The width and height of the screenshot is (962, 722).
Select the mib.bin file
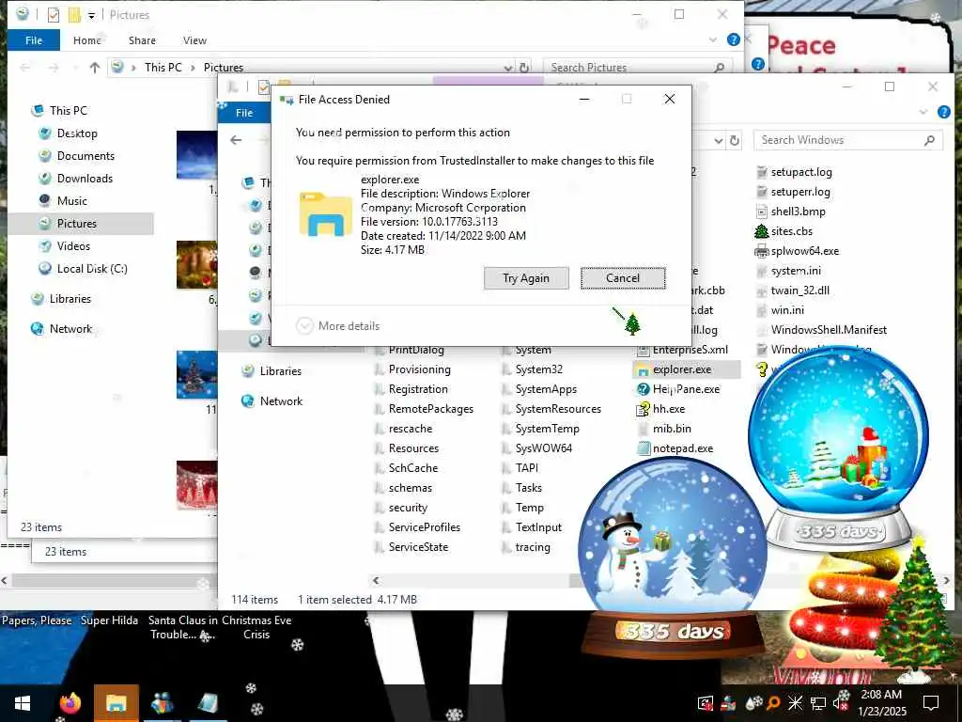(664, 429)
